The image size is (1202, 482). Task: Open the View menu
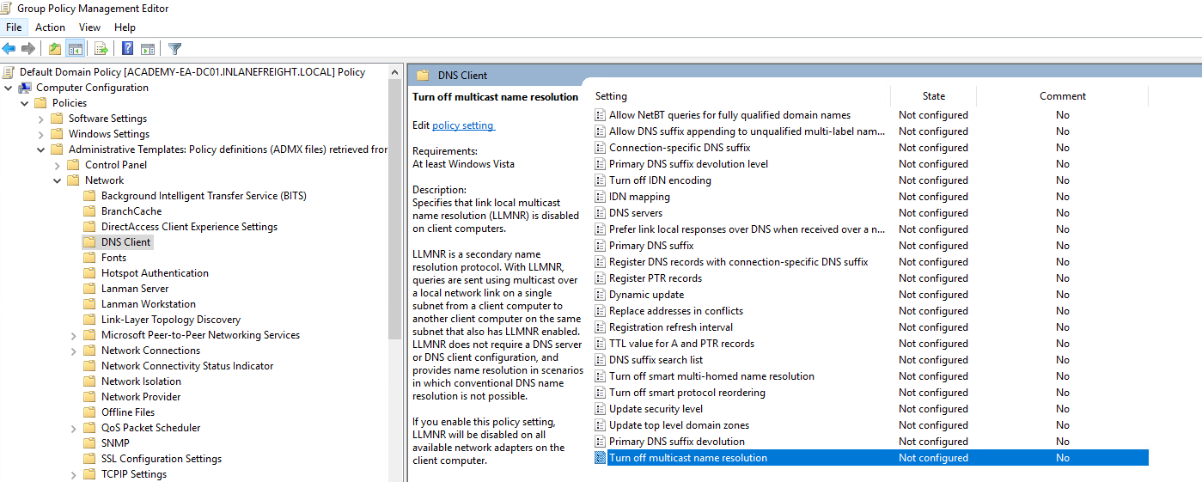pyautogui.click(x=89, y=27)
